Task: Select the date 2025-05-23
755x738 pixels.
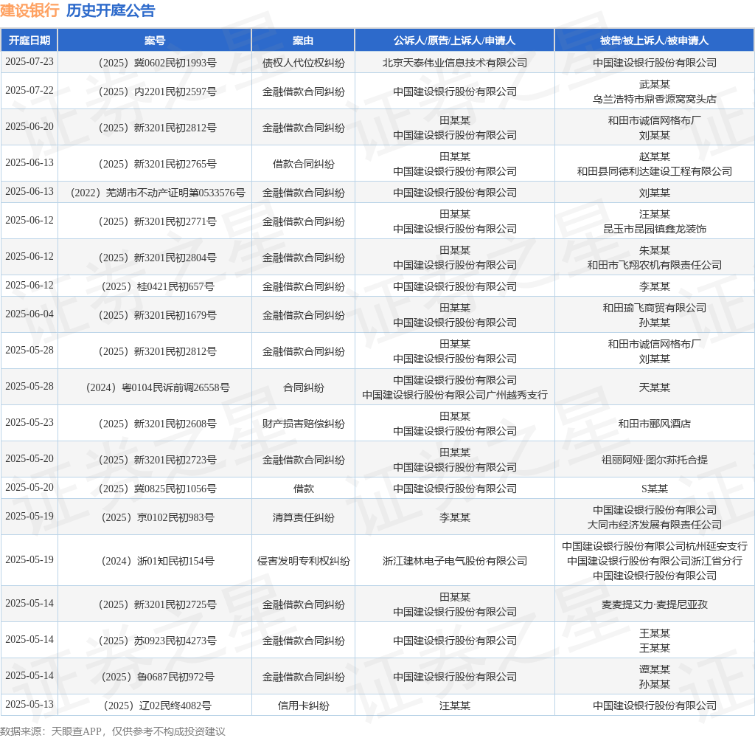Action: click(x=29, y=423)
